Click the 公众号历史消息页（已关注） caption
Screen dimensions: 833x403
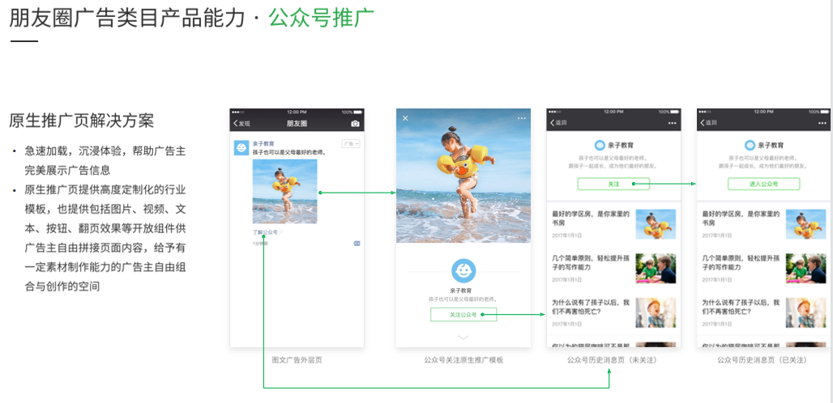click(x=763, y=360)
